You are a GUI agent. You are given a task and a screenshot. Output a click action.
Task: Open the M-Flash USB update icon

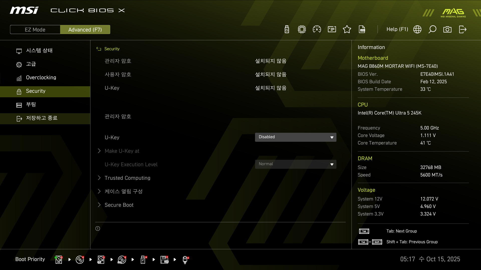(x=287, y=29)
